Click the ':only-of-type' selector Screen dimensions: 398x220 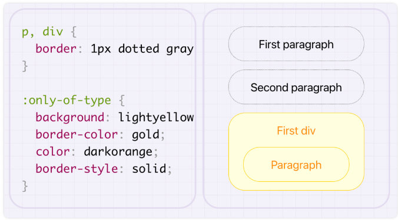(x=67, y=101)
